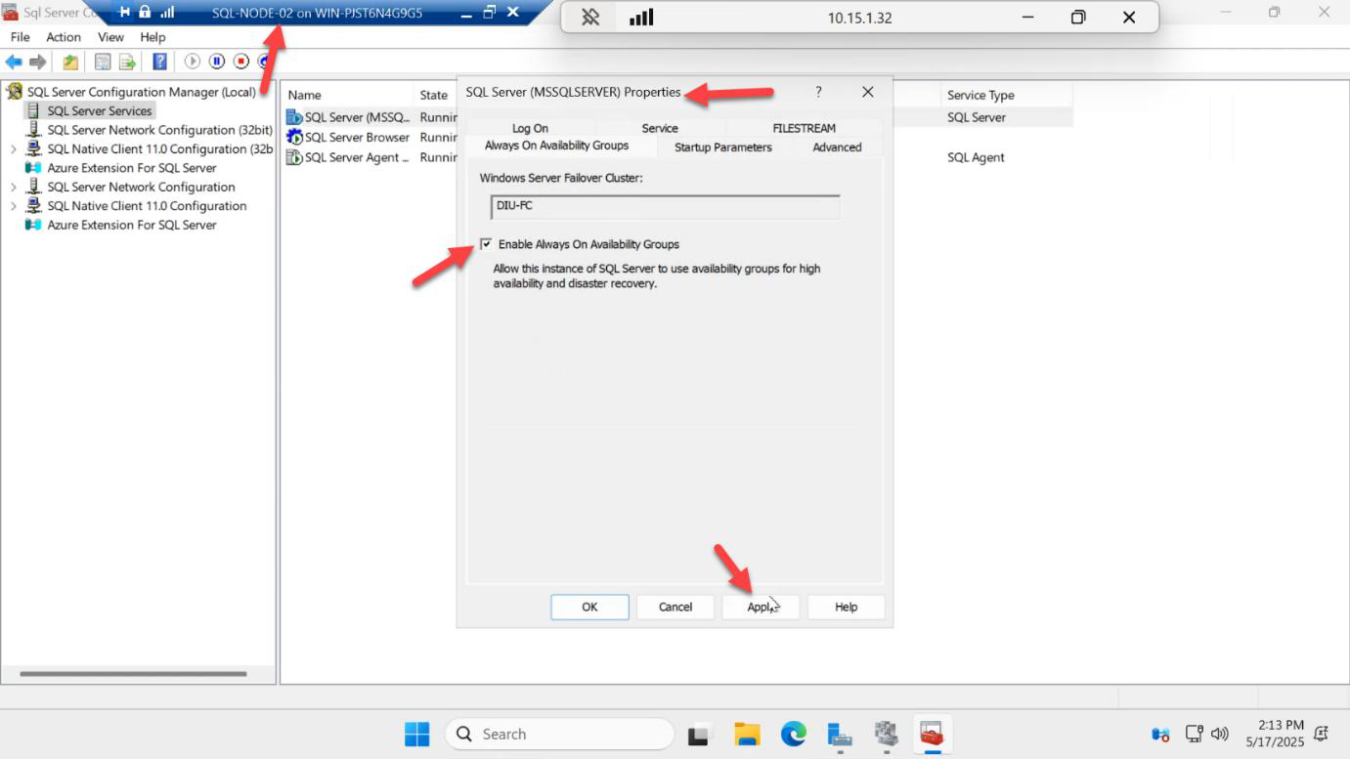Click the 2:13 PM clock in taskbar
Viewport: 1350px width, 759px height.
pos(1281,725)
